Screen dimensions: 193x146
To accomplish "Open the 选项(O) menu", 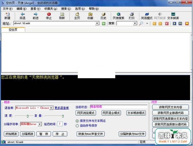I will 80,9.
